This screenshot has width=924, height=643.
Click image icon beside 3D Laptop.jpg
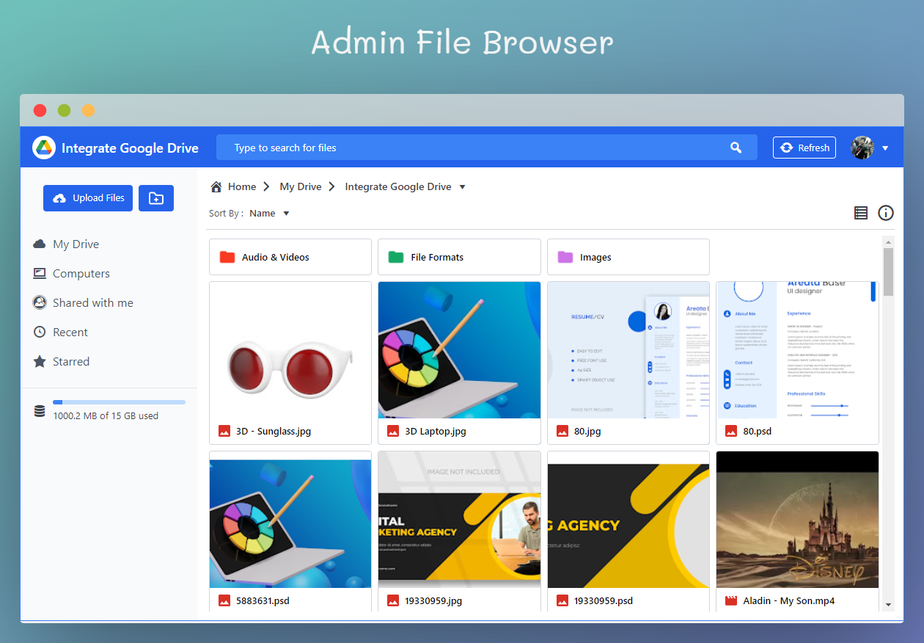[393, 431]
